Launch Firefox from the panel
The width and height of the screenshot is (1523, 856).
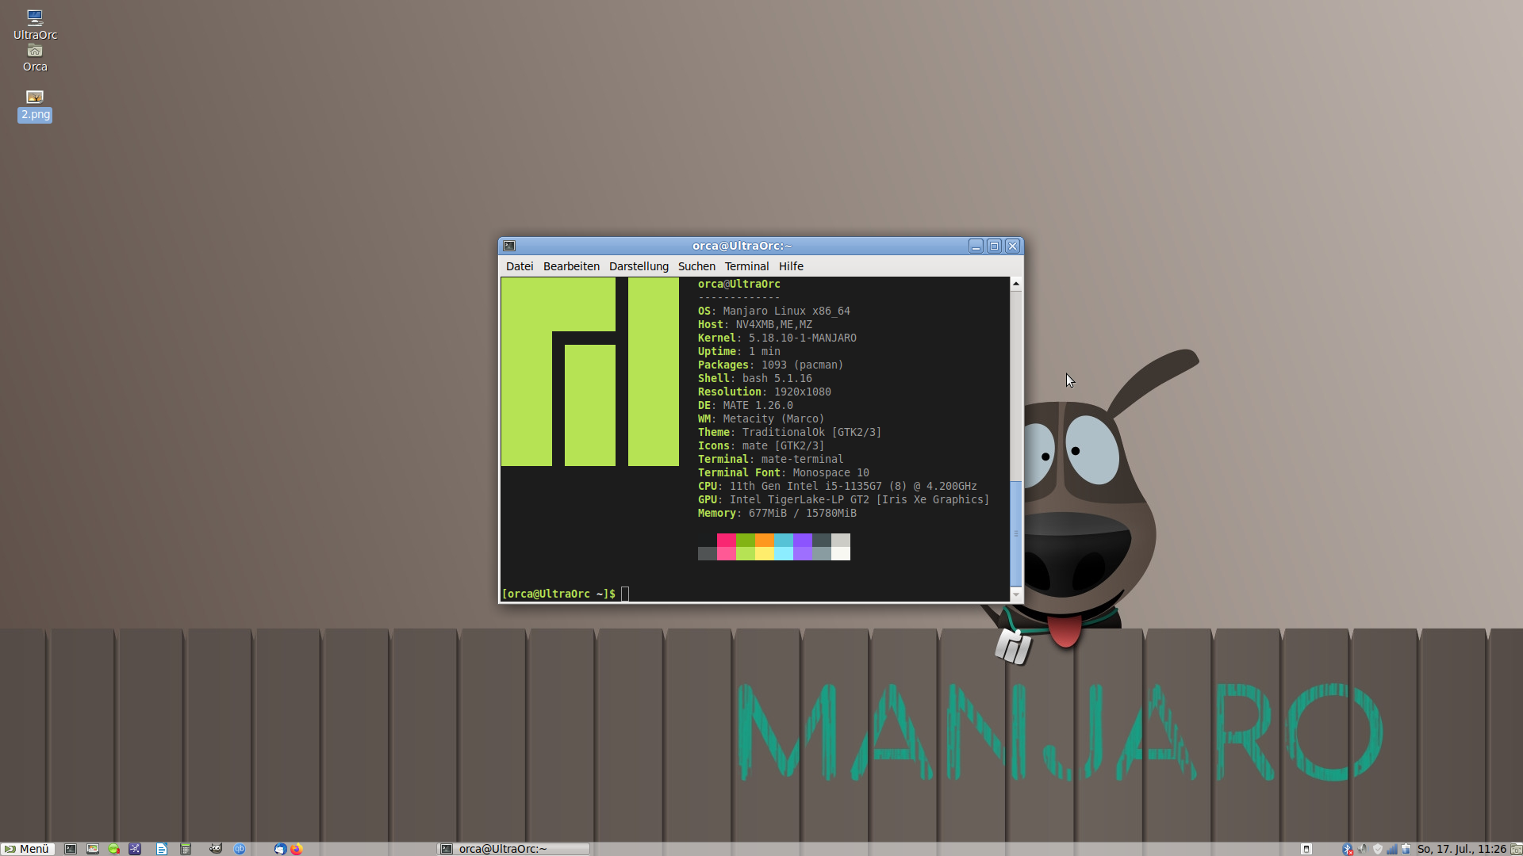[x=297, y=849]
